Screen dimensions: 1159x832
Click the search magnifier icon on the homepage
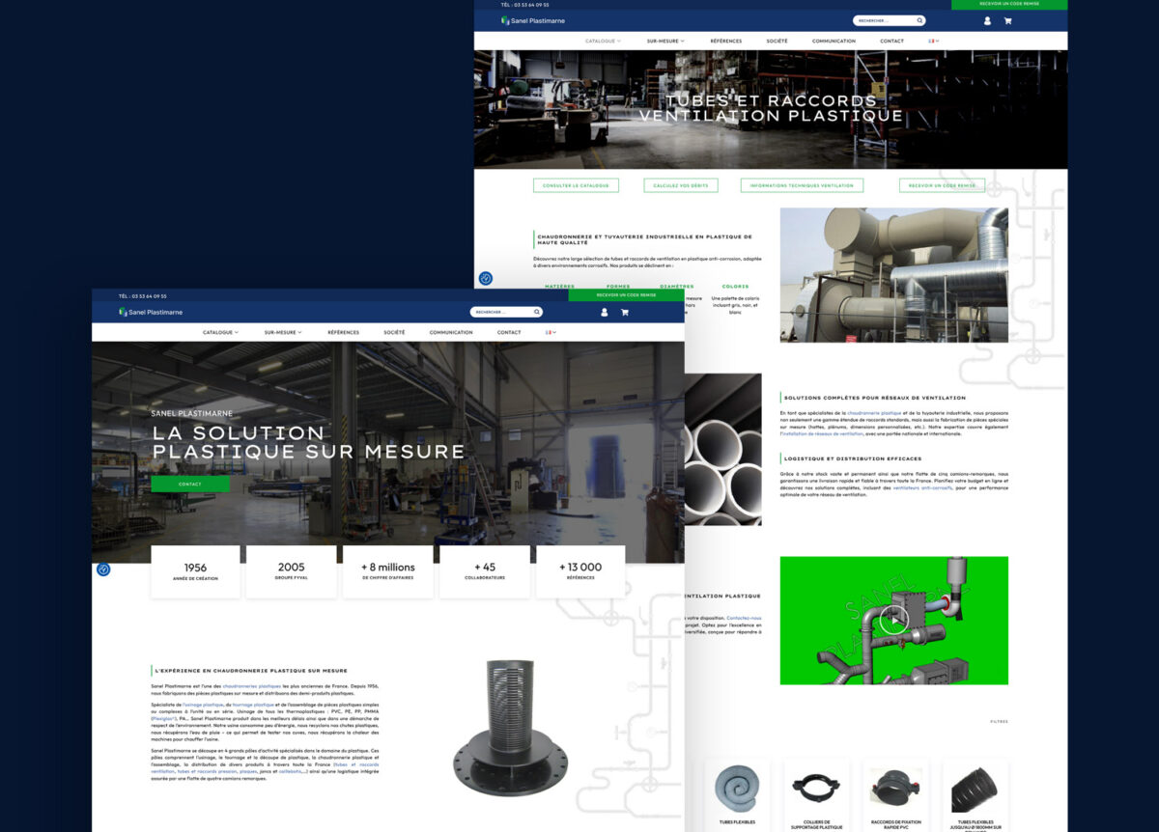tap(537, 312)
